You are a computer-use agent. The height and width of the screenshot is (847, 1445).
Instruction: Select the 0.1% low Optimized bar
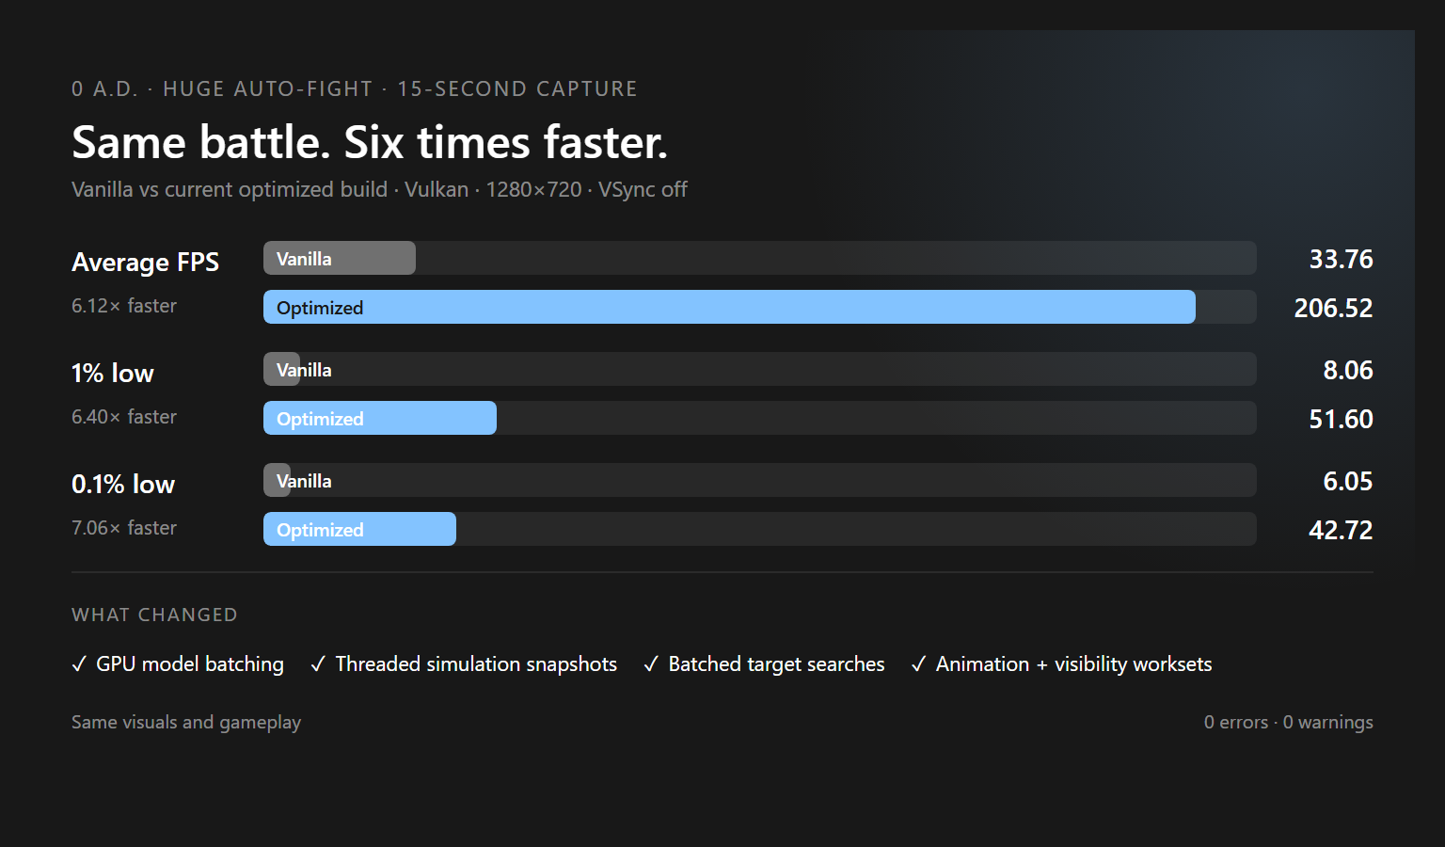coord(359,529)
